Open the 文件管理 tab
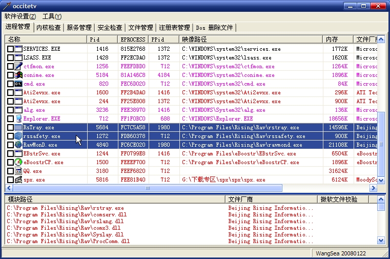The image size is (390, 259). [x=140, y=27]
